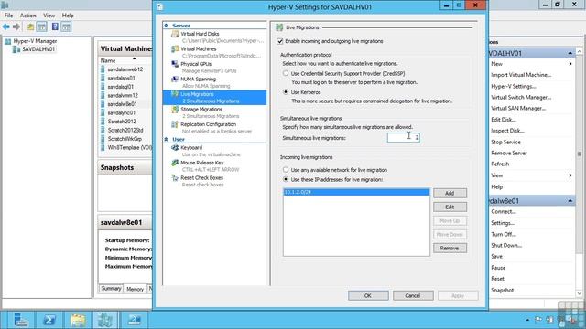
Task: Click Import Virtual Machine... in Actions
Action: click(521, 75)
